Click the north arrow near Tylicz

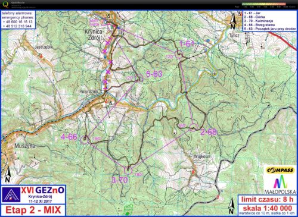(x=232, y=22)
